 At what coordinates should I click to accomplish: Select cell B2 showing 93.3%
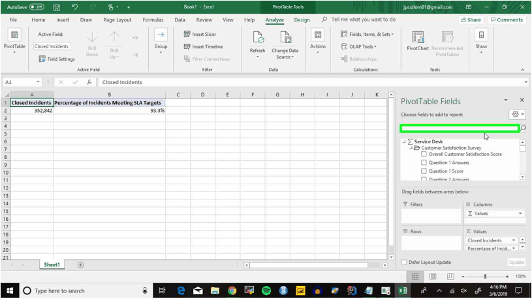click(x=109, y=110)
